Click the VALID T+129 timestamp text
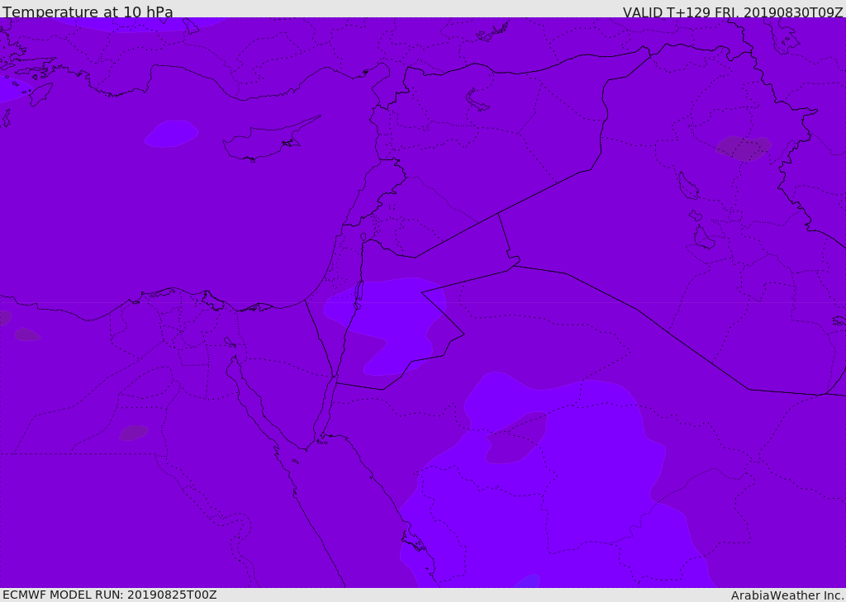The height and width of the screenshot is (602, 846). click(x=733, y=12)
